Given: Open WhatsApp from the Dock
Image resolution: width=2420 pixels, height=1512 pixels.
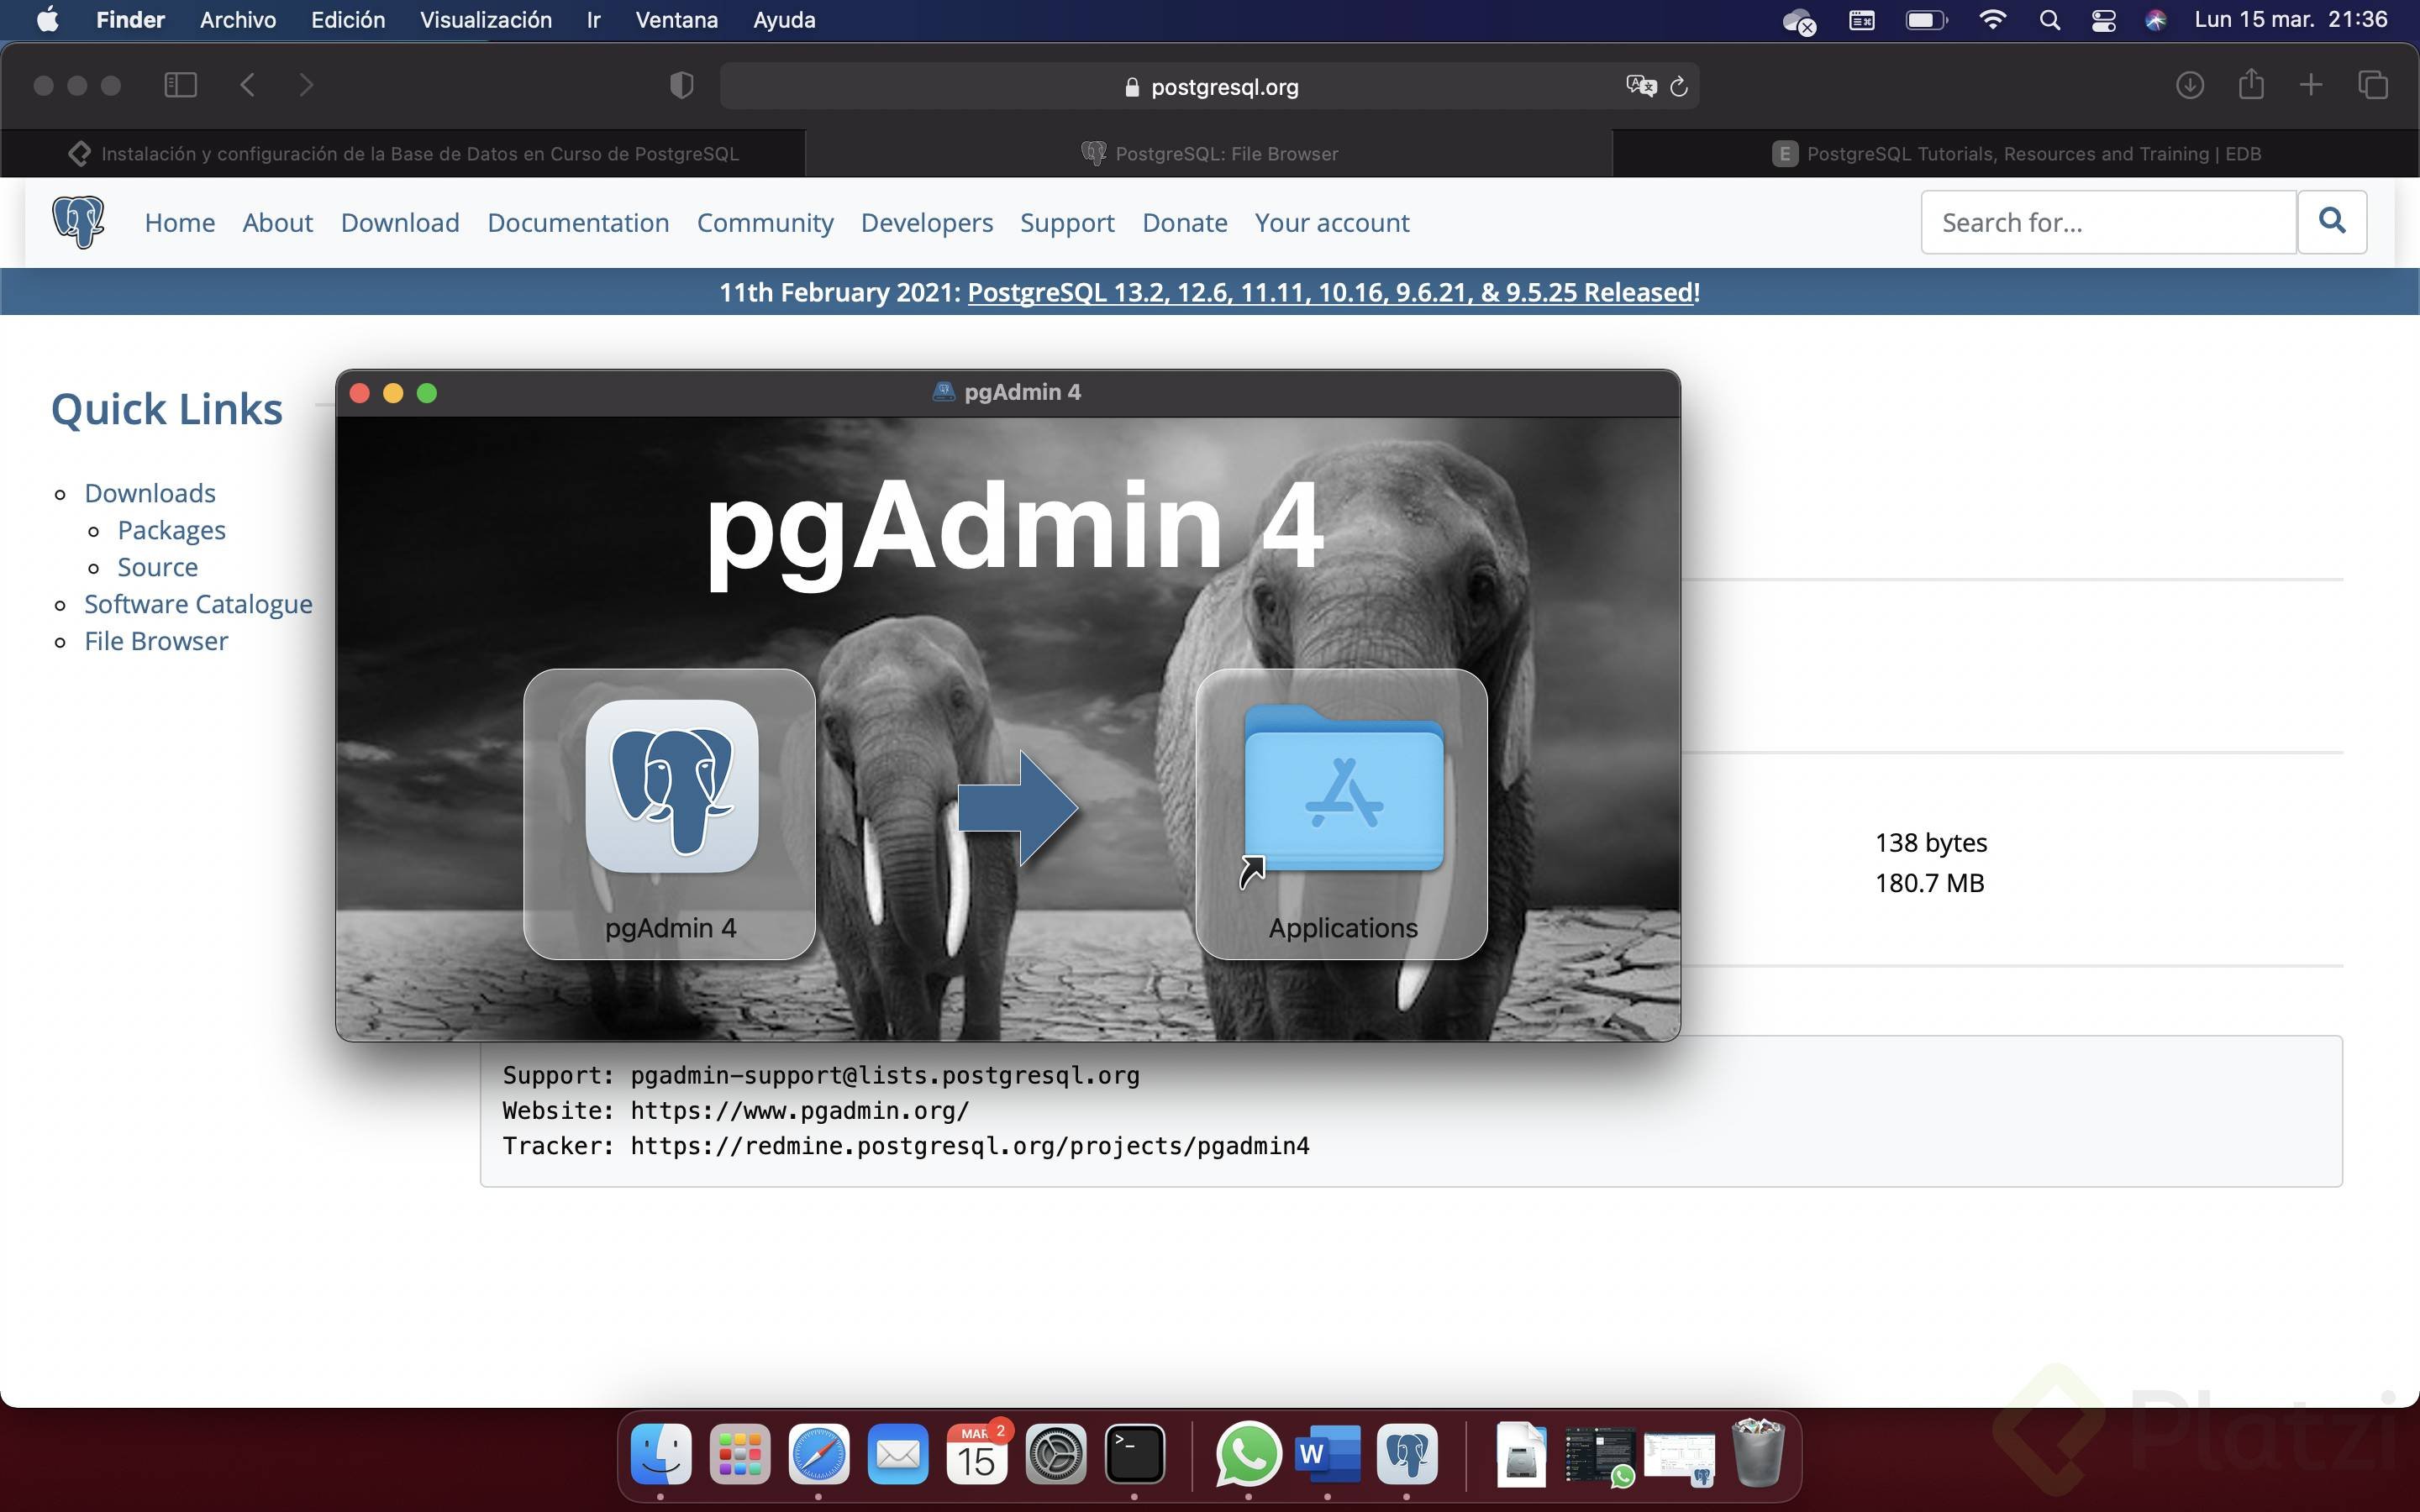Looking at the screenshot, I should 1248,1454.
